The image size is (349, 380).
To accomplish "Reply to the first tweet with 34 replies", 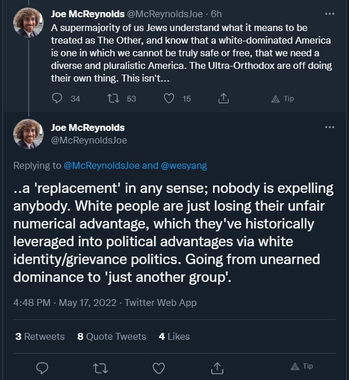I will (x=57, y=99).
